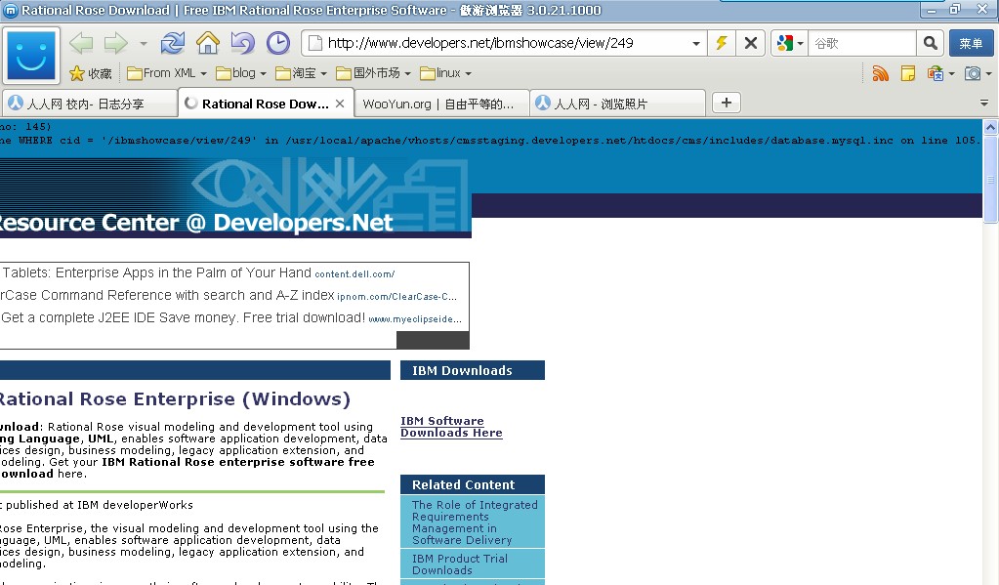Click the address bar URL field

tap(503, 43)
